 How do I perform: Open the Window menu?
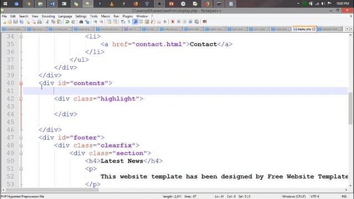pyautogui.click(x=142, y=16)
